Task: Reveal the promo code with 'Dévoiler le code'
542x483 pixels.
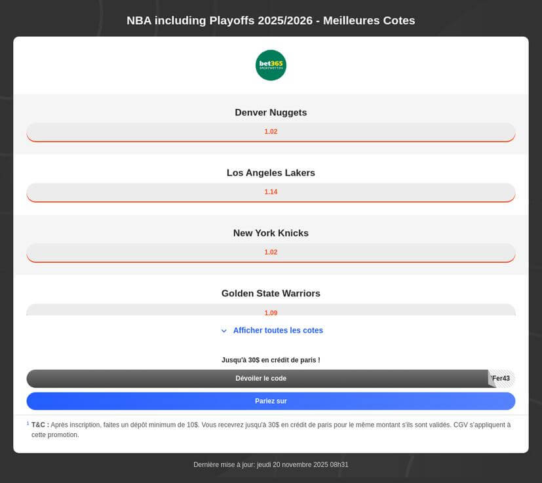Action: (262, 378)
